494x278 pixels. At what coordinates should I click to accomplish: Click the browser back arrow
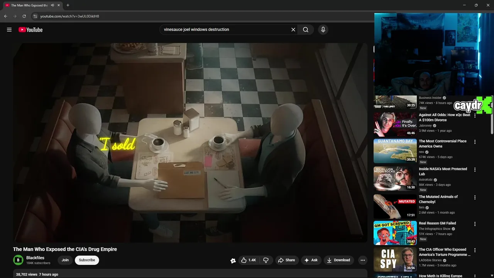[x=5, y=16]
